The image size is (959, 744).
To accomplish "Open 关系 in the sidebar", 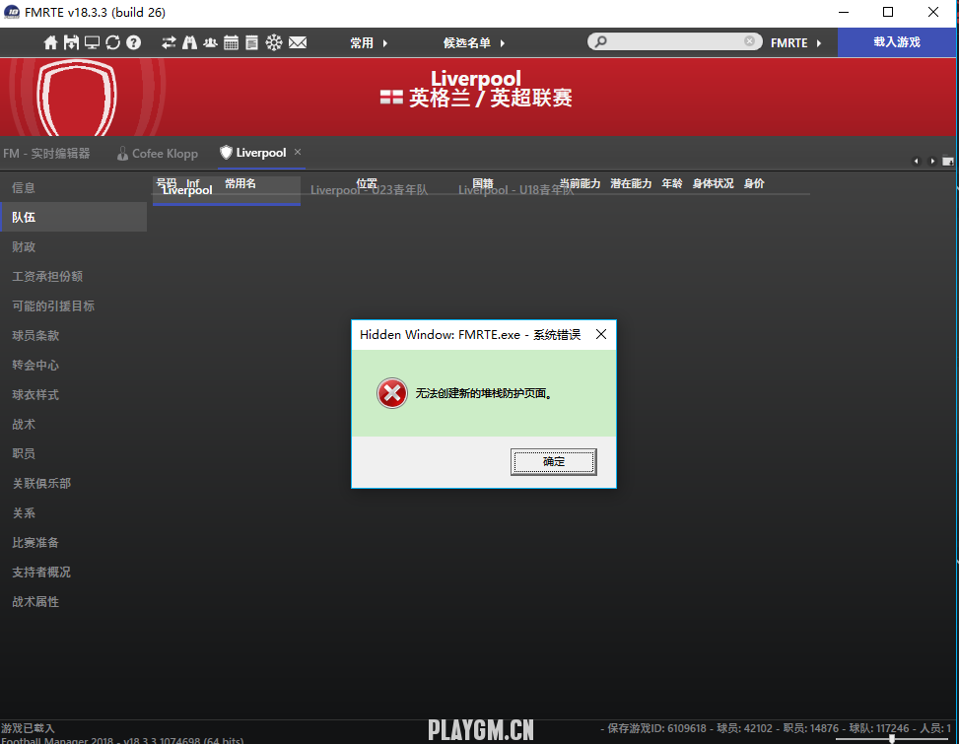I will (73, 512).
